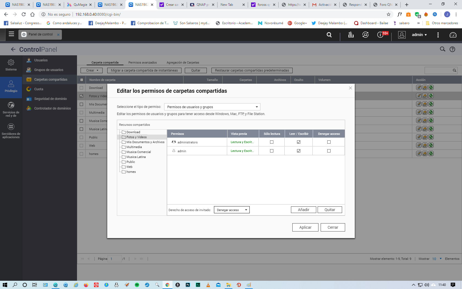Open the permission type dropdown
This screenshot has height=289, width=462.
click(212, 107)
